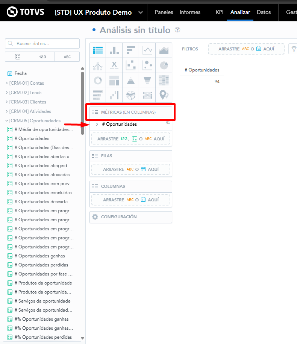This screenshot has width=297, height=344.
Task: Collapse the COLUMNAS section header
Action: coord(131,186)
